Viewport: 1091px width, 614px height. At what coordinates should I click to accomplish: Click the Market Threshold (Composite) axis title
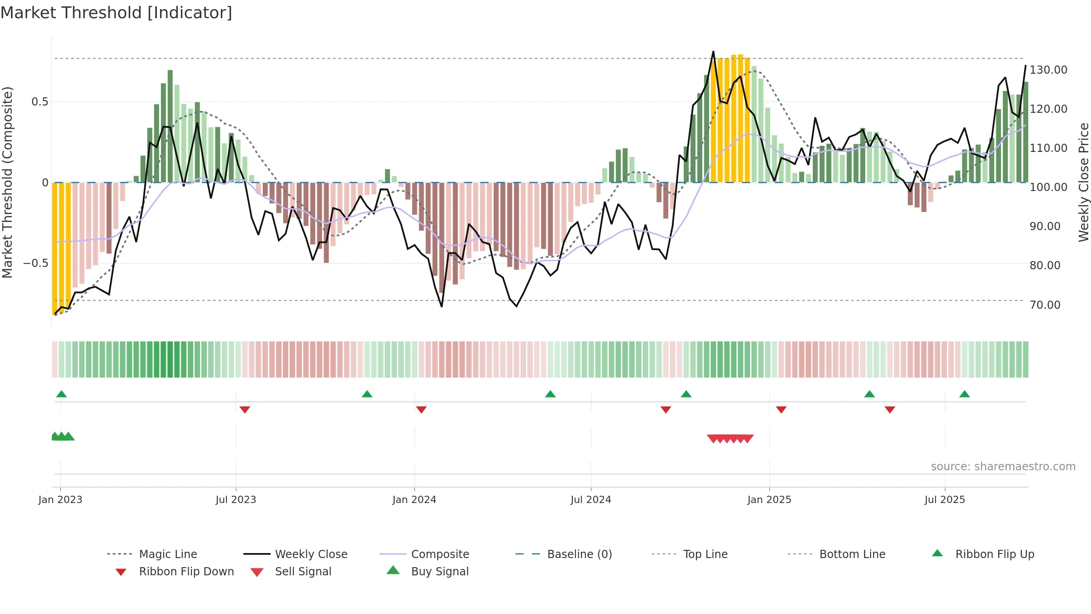pos(7,182)
